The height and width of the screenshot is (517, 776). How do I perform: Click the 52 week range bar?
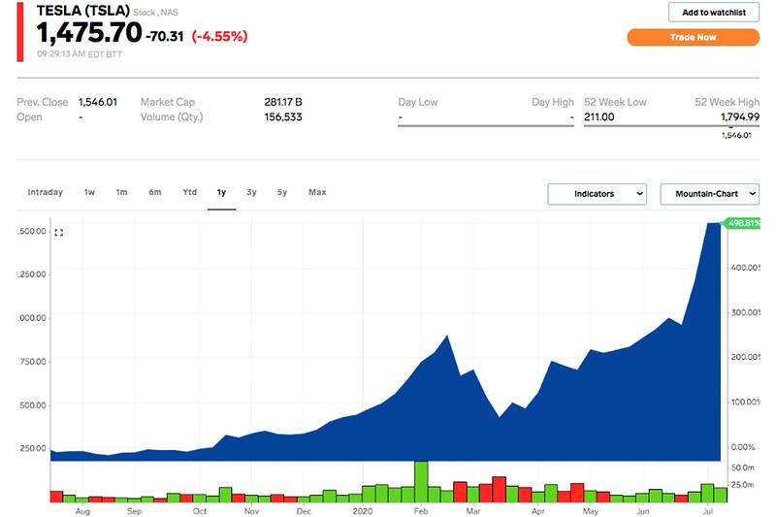pyautogui.click(x=671, y=126)
